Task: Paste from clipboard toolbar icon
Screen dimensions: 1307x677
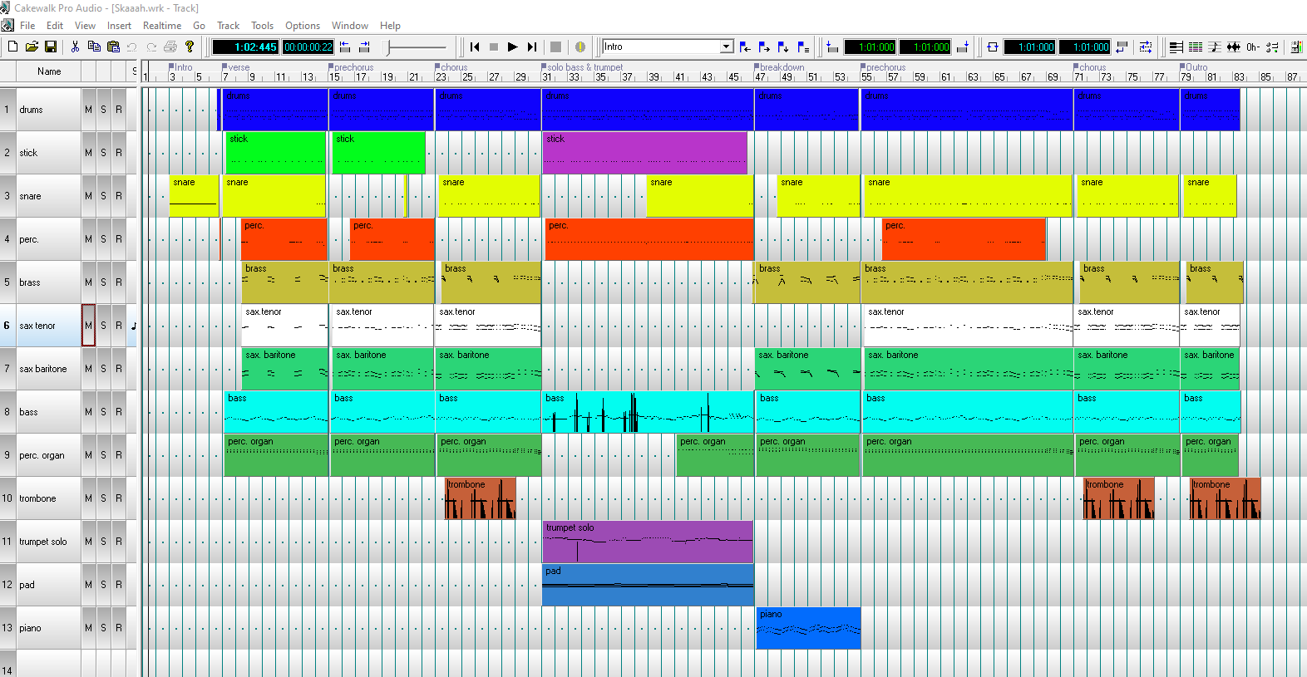Action: click(x=113, y=47)
